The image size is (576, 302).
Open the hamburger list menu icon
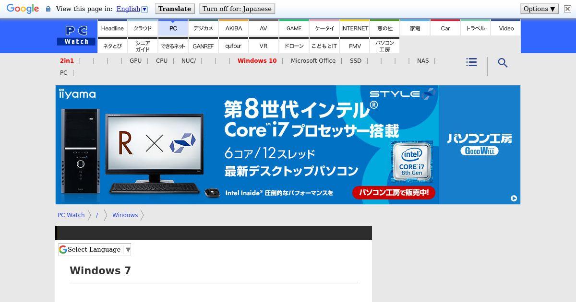[471, 62]
